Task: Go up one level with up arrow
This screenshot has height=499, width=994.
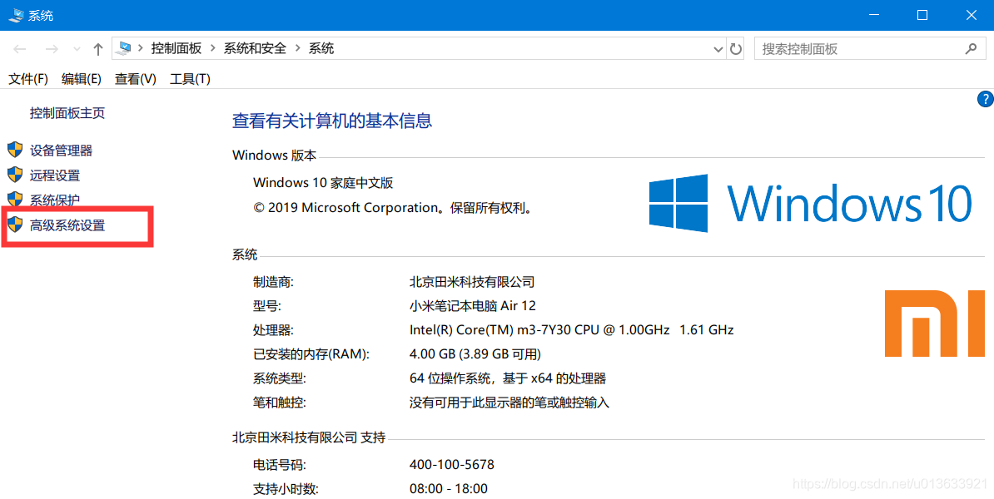Action: coord(97,49)
